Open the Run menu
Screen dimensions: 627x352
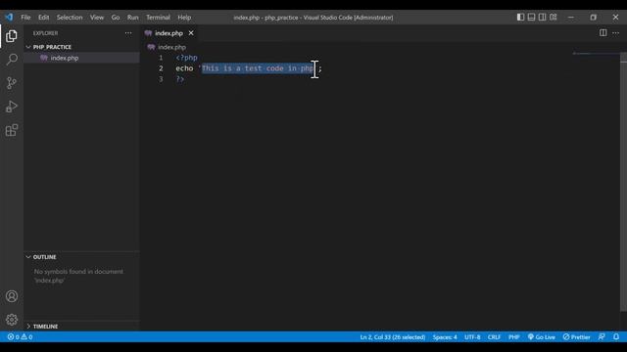[133, 18]
